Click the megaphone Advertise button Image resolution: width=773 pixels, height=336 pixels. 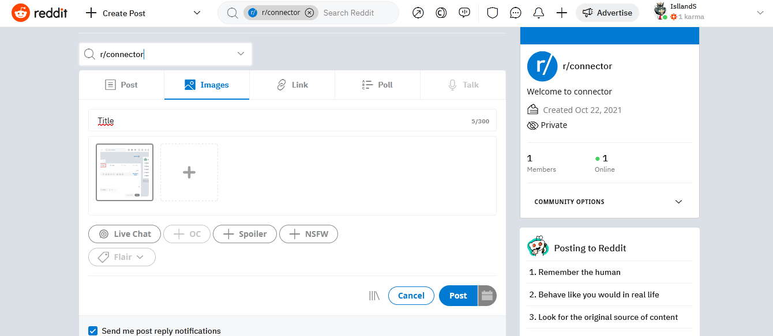[x=607, y=13]
